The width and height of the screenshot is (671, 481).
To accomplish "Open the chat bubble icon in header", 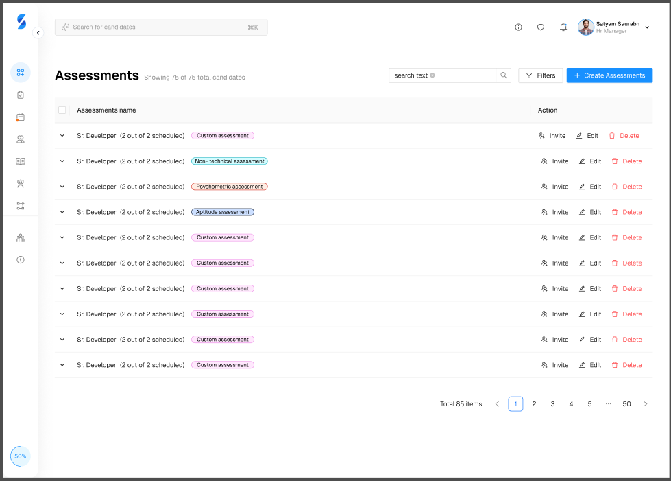I will [x=541, y=27].
